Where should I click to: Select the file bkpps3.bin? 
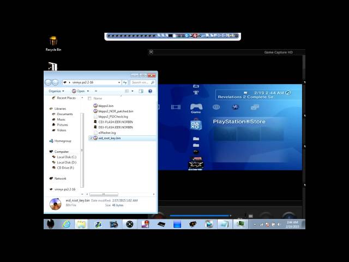(x=106, y=106)
